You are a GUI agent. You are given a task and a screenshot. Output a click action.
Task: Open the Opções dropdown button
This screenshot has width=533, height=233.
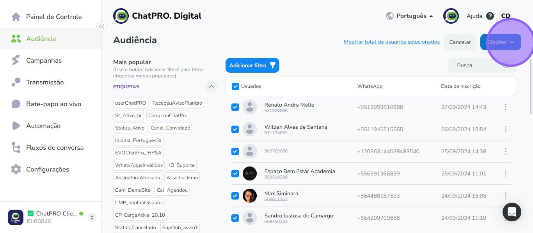point(501,42)
